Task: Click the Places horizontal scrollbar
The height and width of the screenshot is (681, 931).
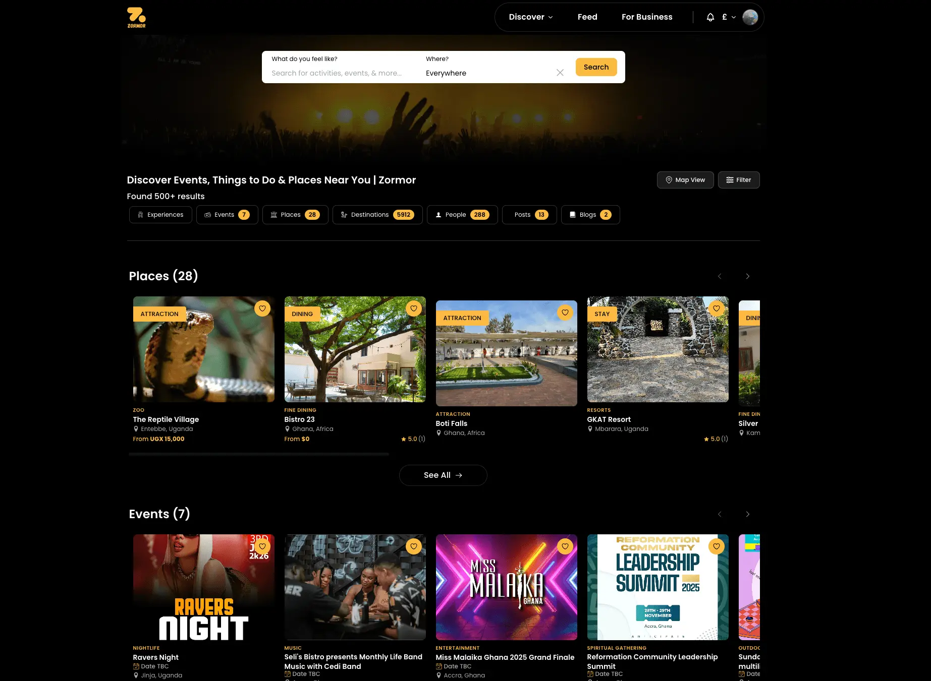Action: (259, 454)
